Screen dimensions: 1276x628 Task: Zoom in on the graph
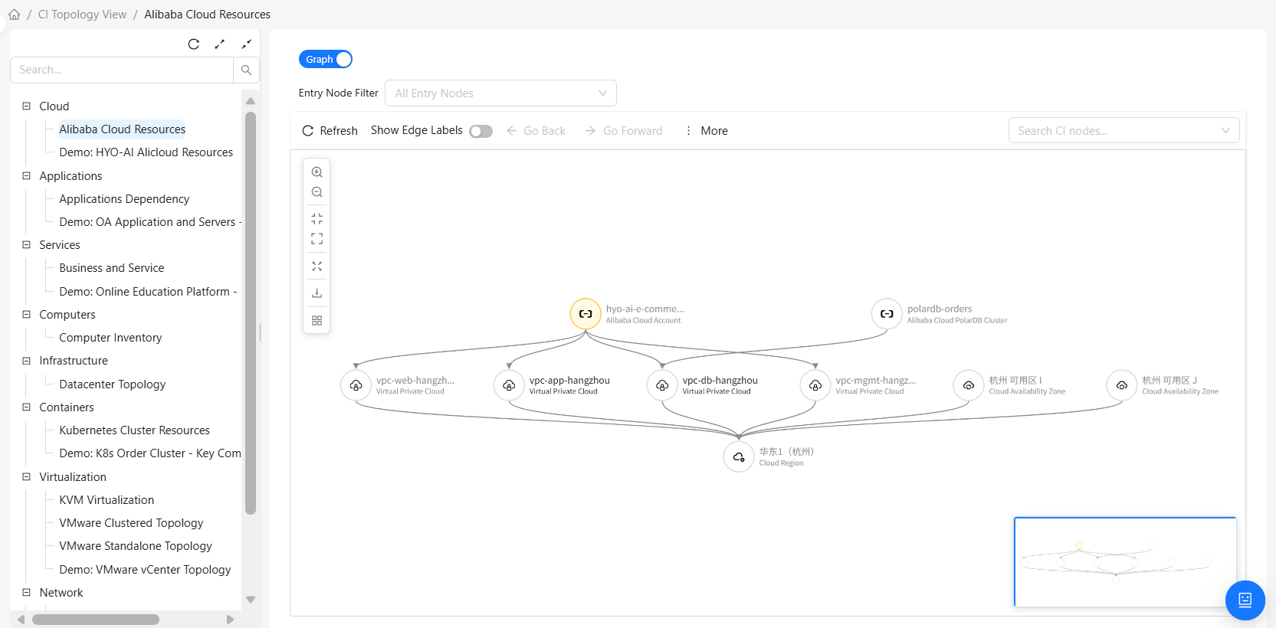coord(317,172)
